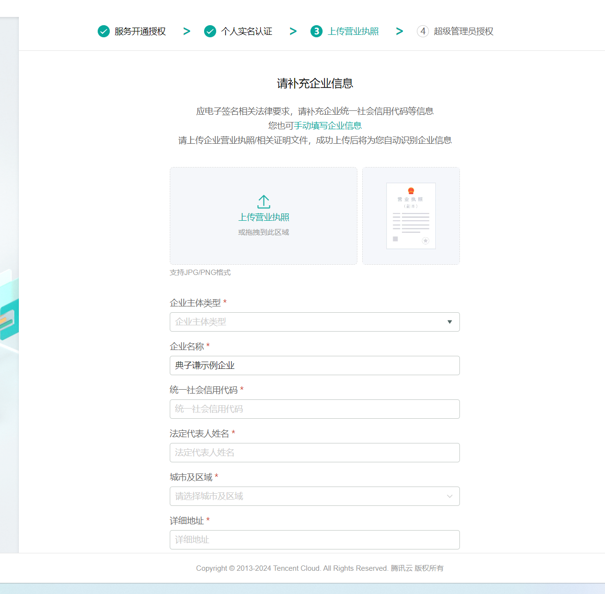Click the 详细地址 input field
Image resolution: width=605 pixels, height=594 pixels.
tap(314, 540)
